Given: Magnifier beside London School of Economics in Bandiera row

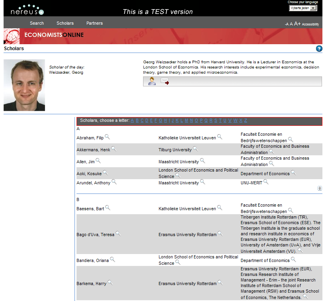Looking at the screenshot, I should click(x=178, y=262).
